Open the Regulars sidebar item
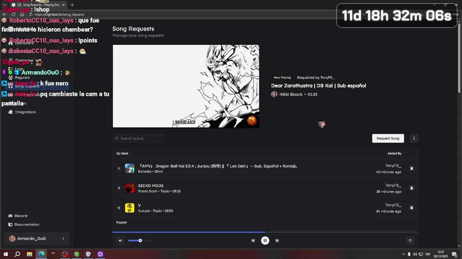 [x=22, y=78]
